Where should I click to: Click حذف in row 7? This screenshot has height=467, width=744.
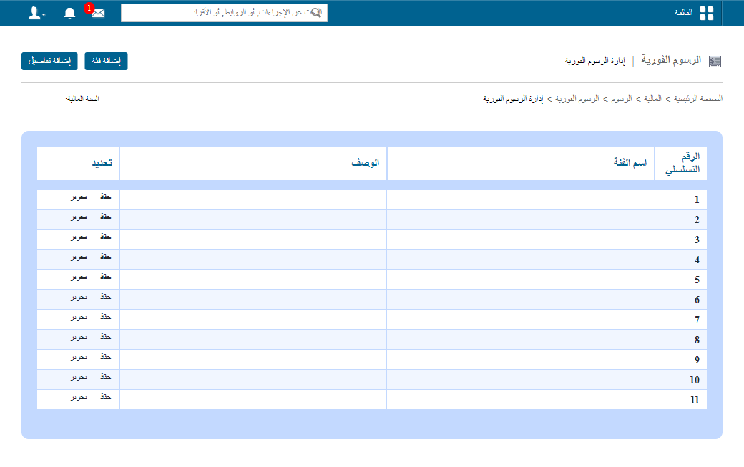(105, 317)
